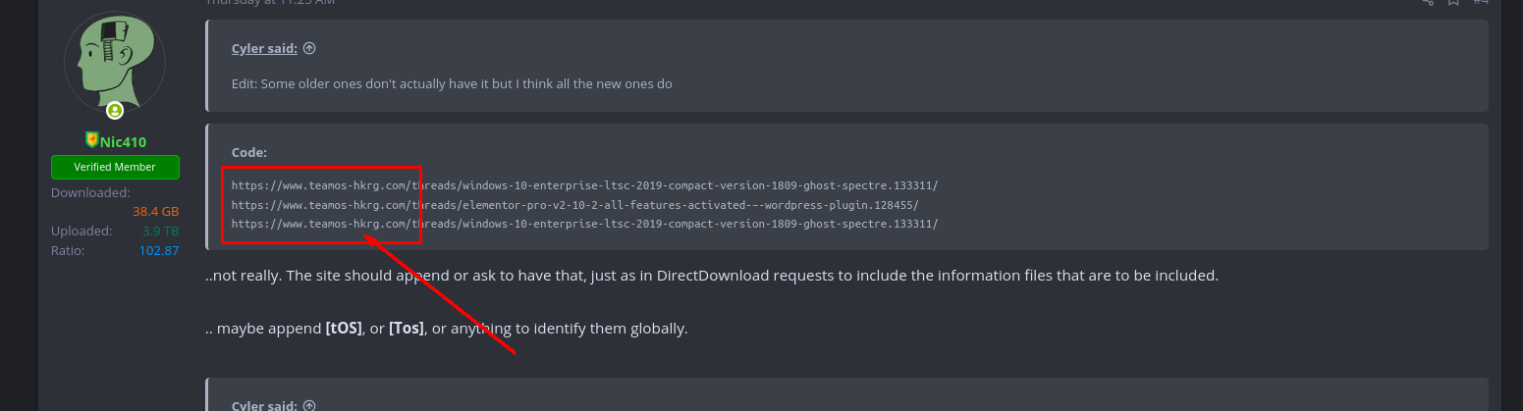This screenshot has height=411, width=1523.
Task: Click the first teamos-hkrg URL in code block
Action: click(x=584, y=184)
